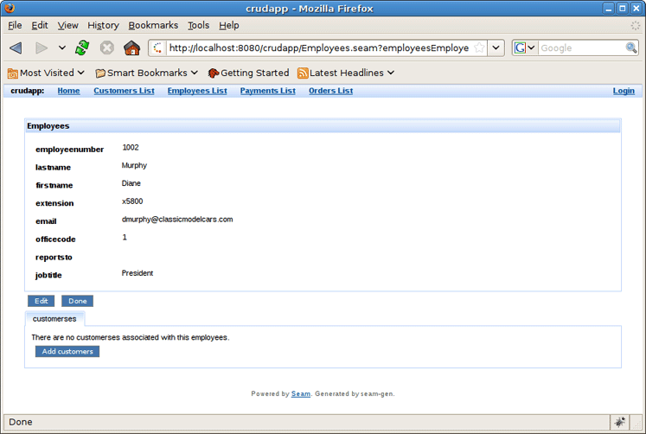Click the browser Back arrow button
Screen dimensions: 646x434
coord(16,48)
